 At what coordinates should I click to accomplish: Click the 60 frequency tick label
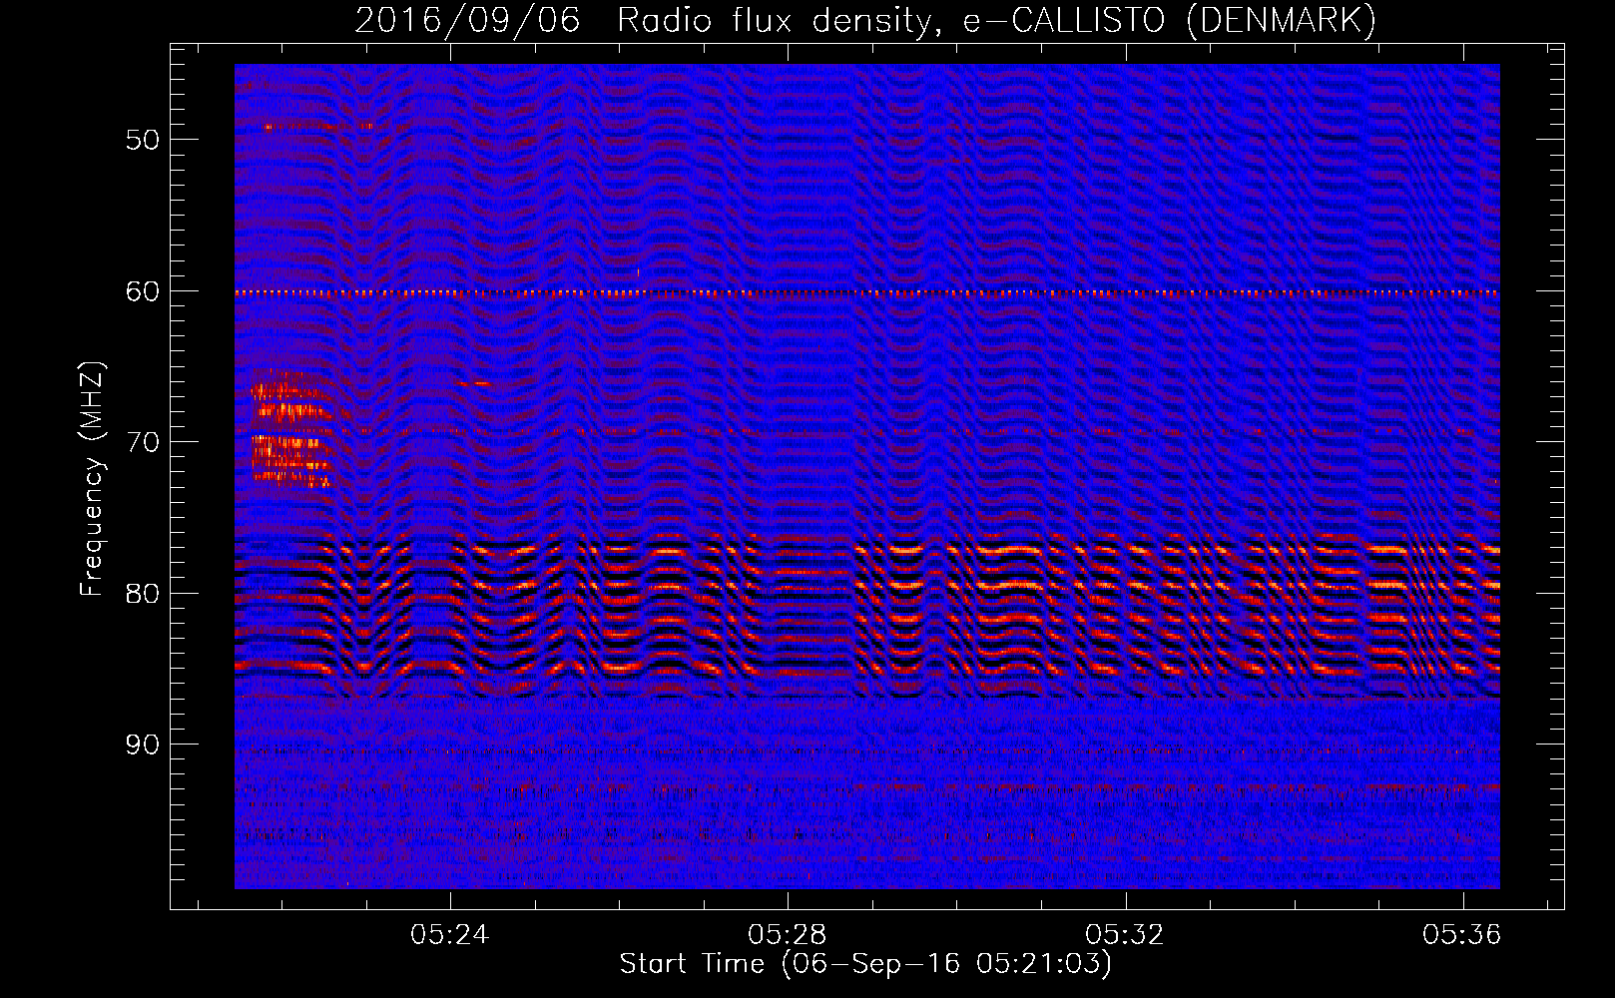coord(143,291)
